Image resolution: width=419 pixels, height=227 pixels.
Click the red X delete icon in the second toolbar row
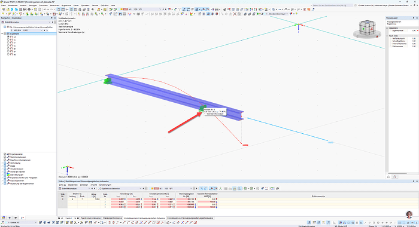[x=235, y=14]
